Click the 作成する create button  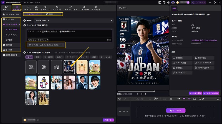pyautogui.click(x=108, y=120)
